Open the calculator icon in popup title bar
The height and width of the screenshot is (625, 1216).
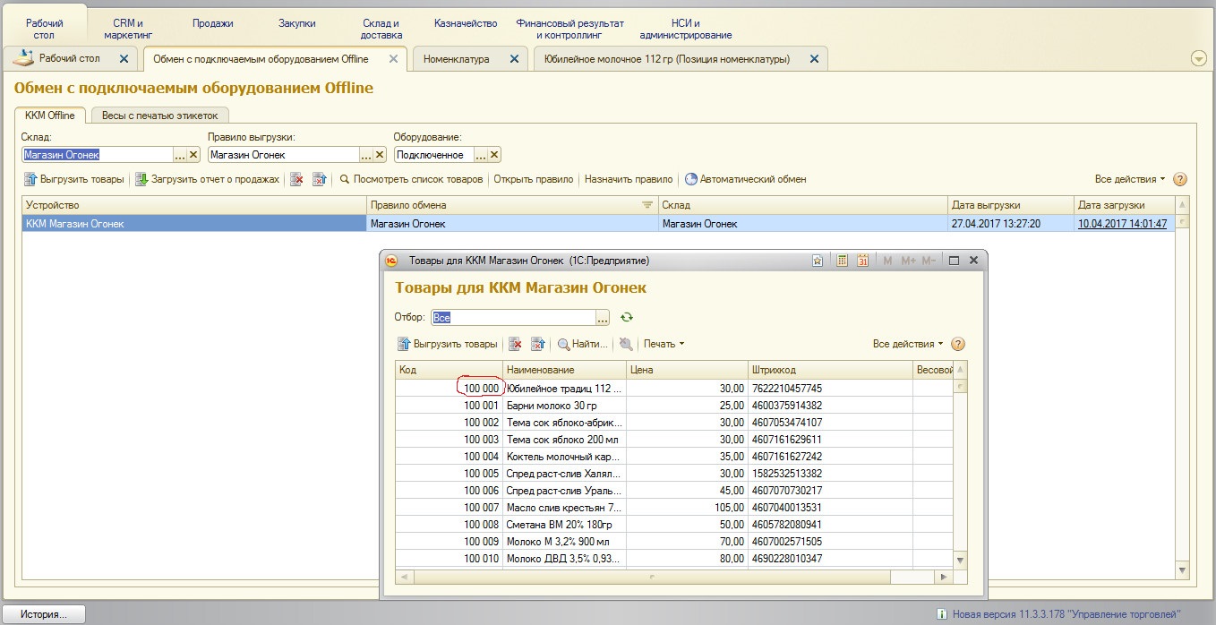pyautogui.click(x=842, y=261)
